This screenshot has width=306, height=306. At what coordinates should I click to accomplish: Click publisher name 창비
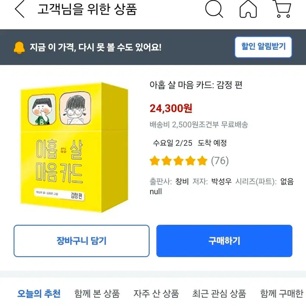click(x=182, y=181)
